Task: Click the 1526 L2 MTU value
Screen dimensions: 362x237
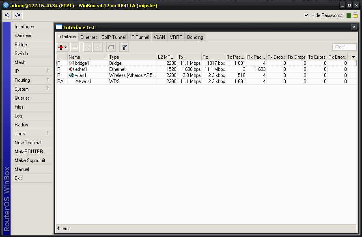Action: click(x=171, y=69)
